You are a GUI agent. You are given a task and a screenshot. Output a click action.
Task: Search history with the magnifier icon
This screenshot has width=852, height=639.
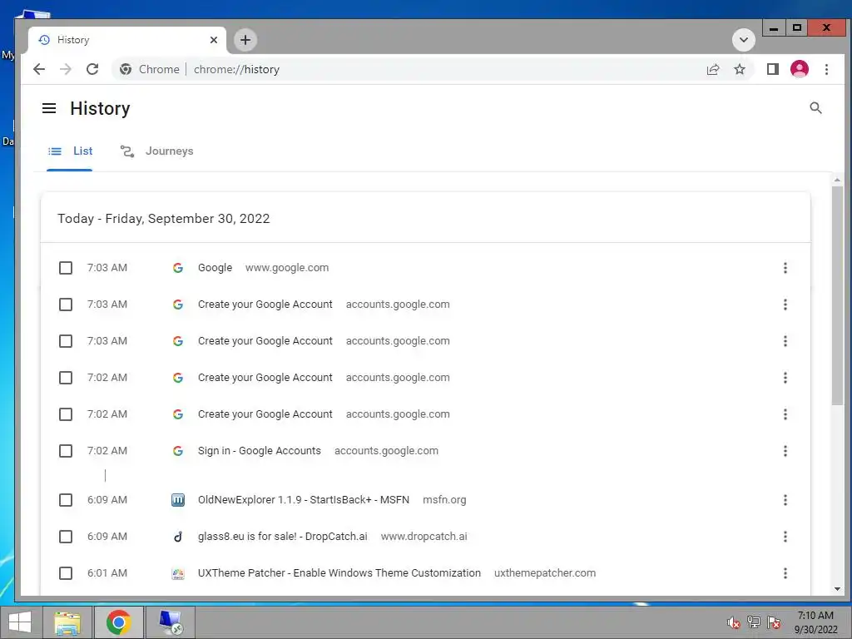[815, 107]
